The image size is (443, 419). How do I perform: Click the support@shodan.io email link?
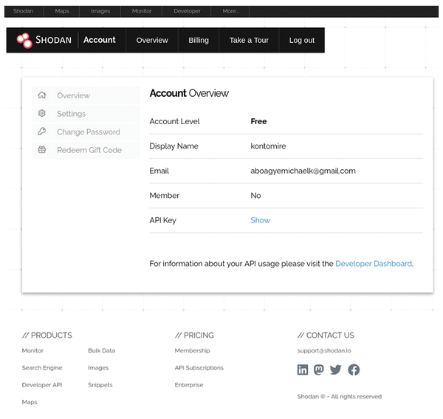pyautogui.click(x=324, y=350)
